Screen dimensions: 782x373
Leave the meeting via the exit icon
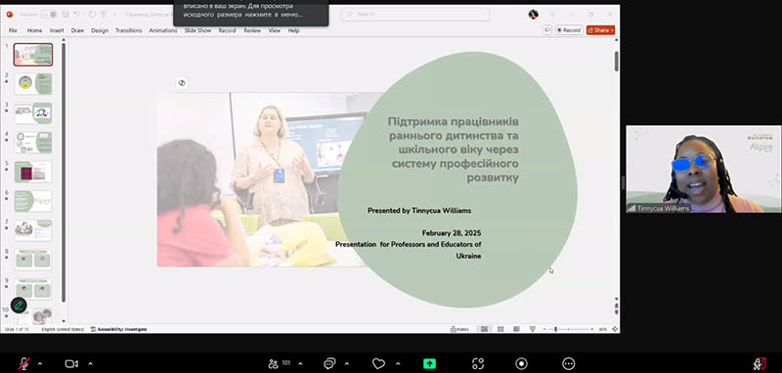pos(760,364)
